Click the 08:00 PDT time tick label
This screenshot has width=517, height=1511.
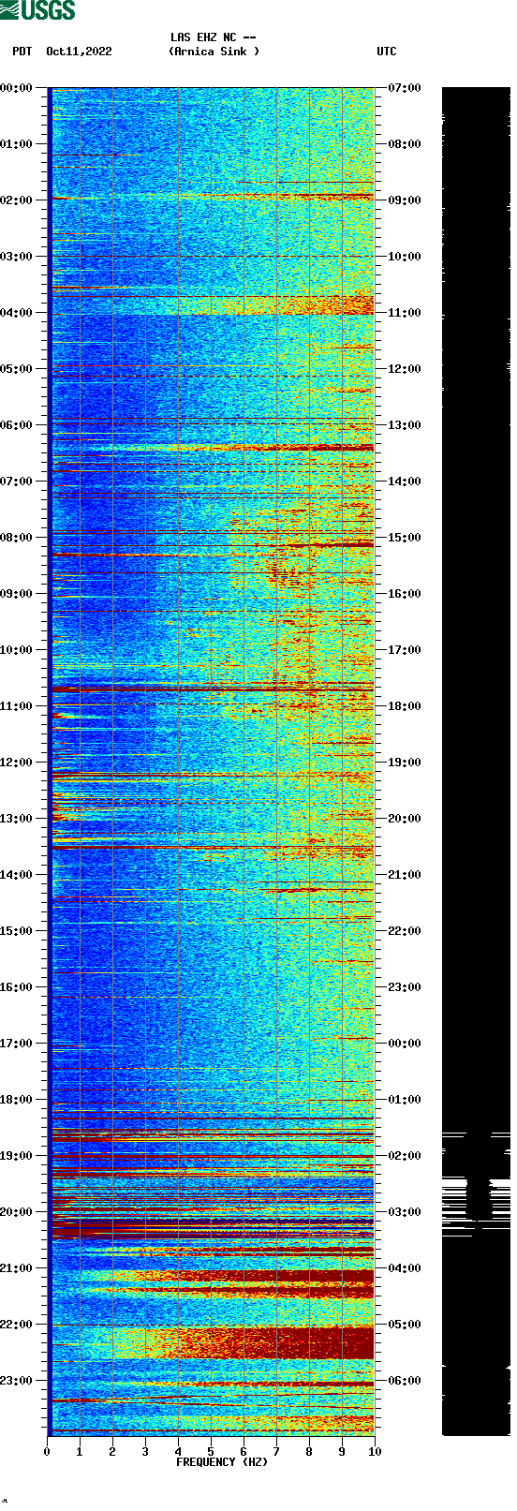(17, 538)
